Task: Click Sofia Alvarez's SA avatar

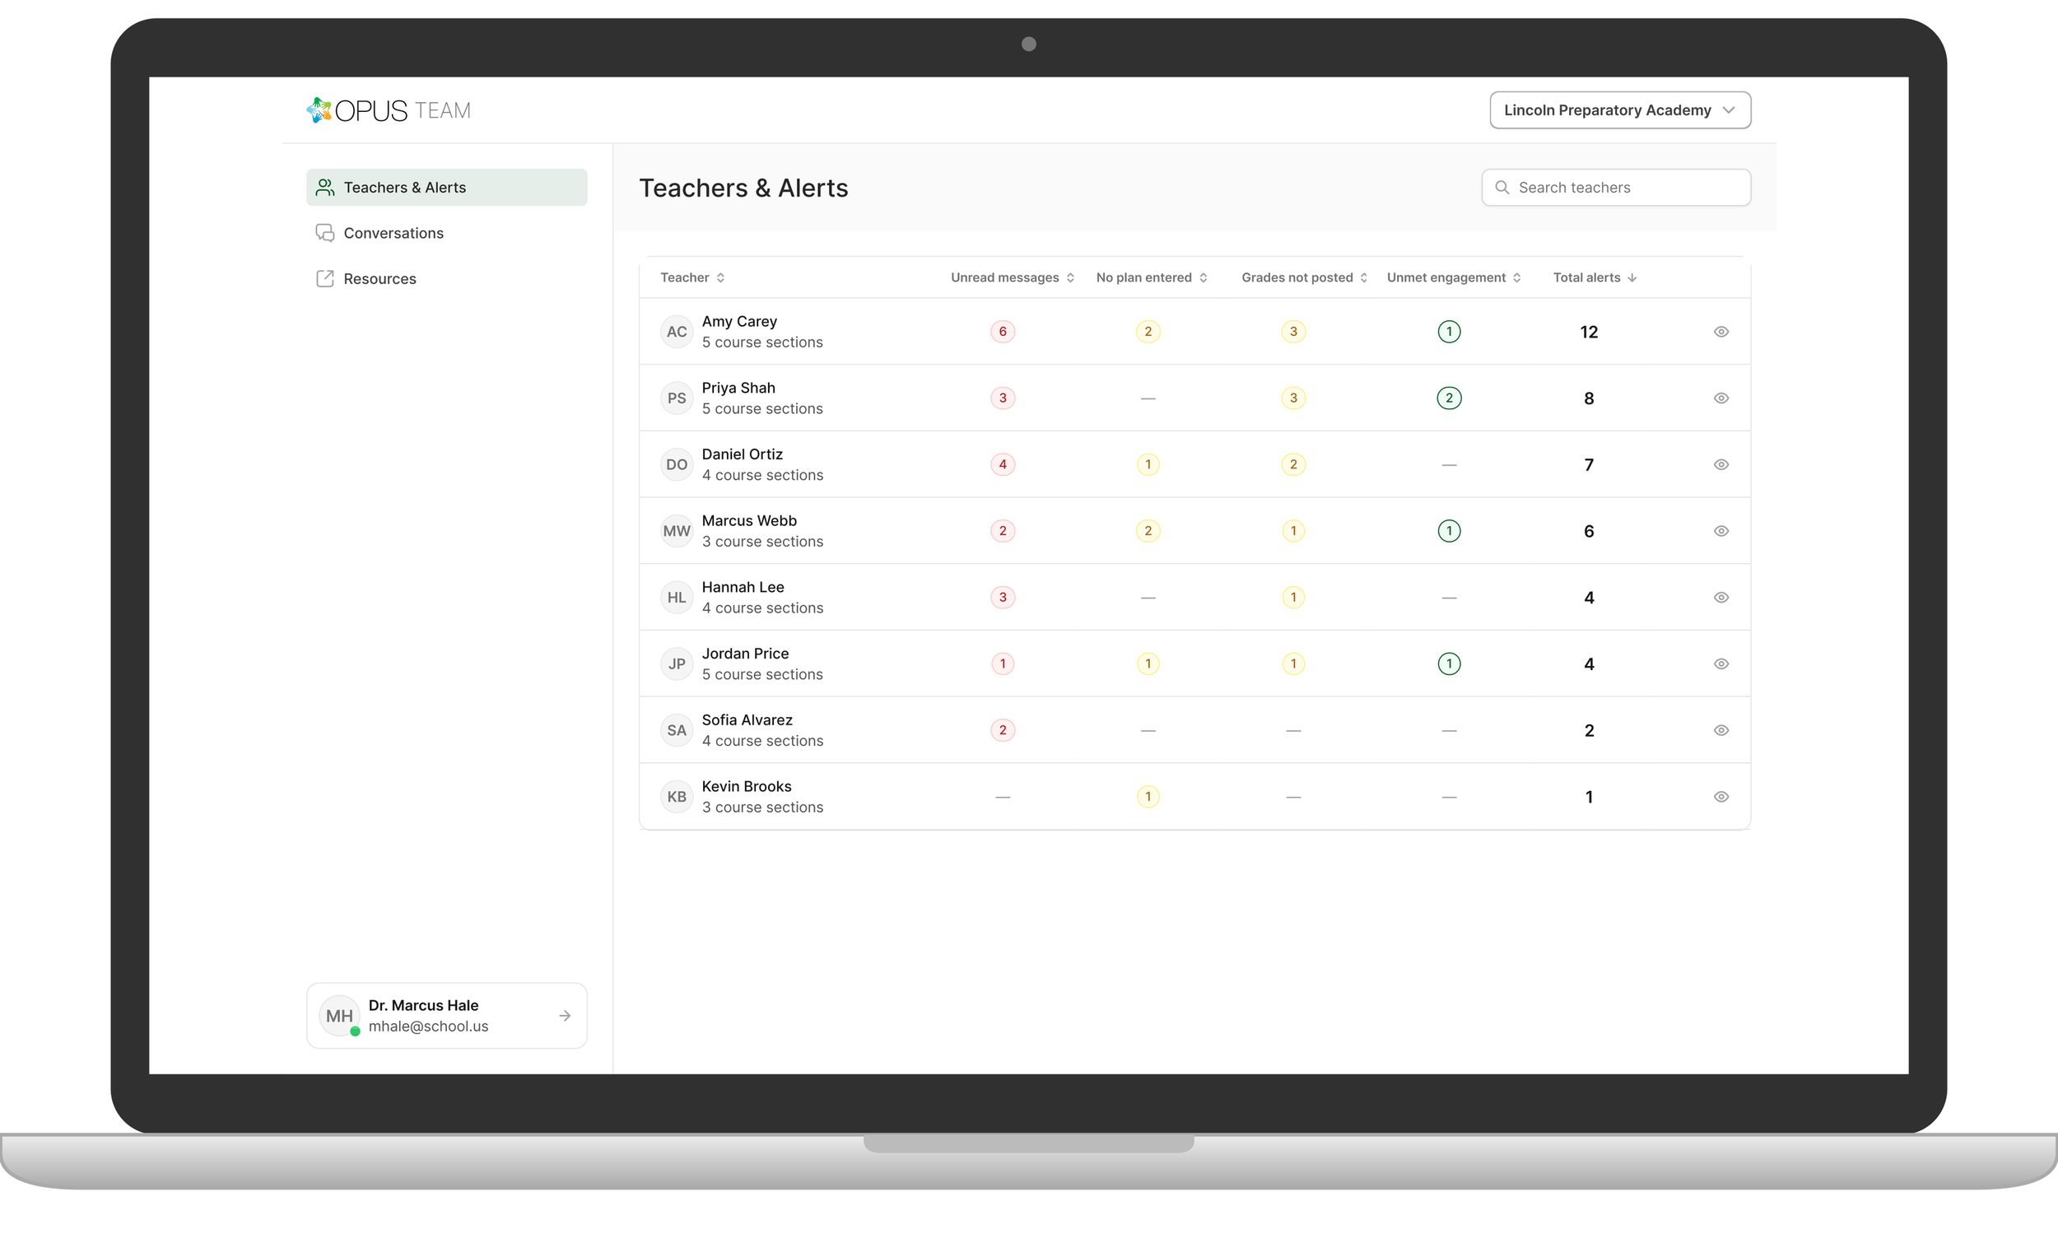Action: [677, 730]
